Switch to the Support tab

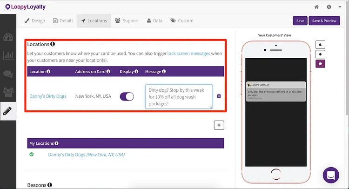pyautogui.click(x=127, y=20)
